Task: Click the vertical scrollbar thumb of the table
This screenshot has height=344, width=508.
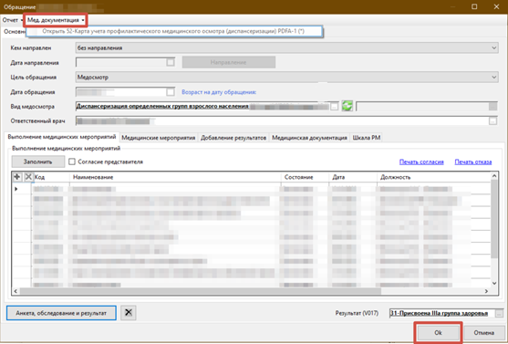Action: coord(494,219)
